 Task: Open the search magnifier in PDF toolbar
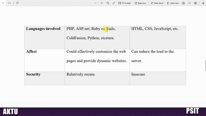point(17,3)
